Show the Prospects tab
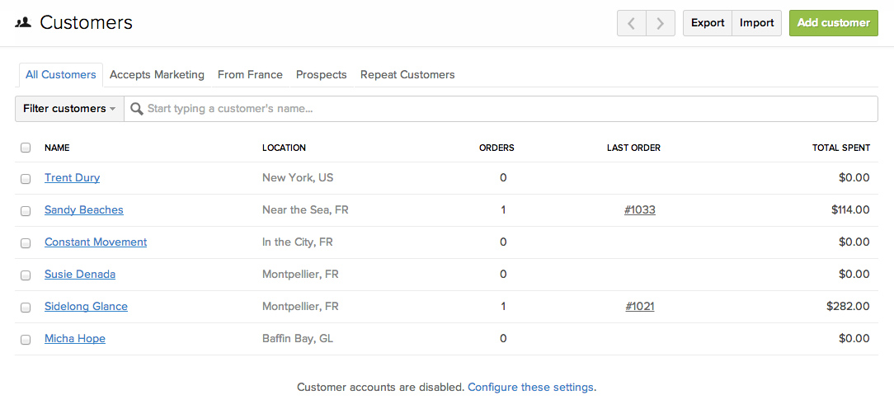 (321, 74)
